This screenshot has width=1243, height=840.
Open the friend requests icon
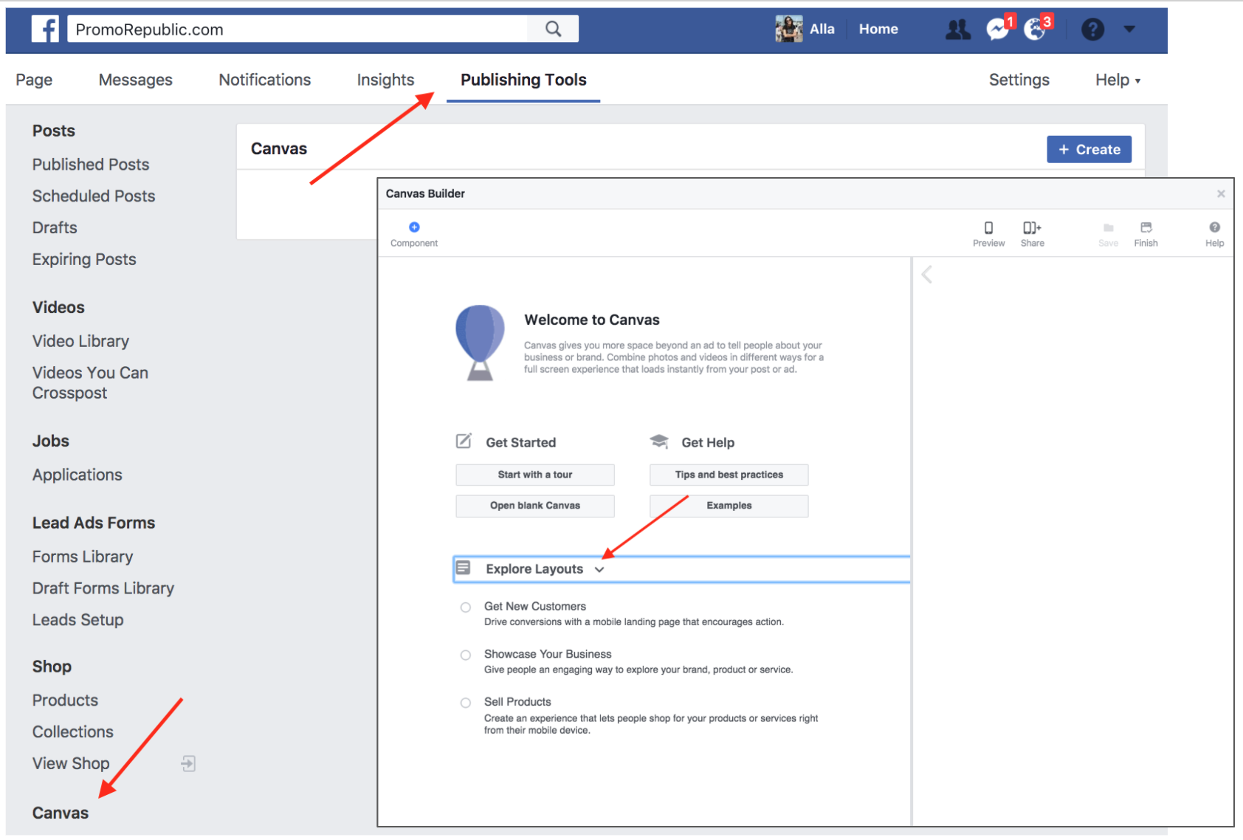tap(958, 30)
